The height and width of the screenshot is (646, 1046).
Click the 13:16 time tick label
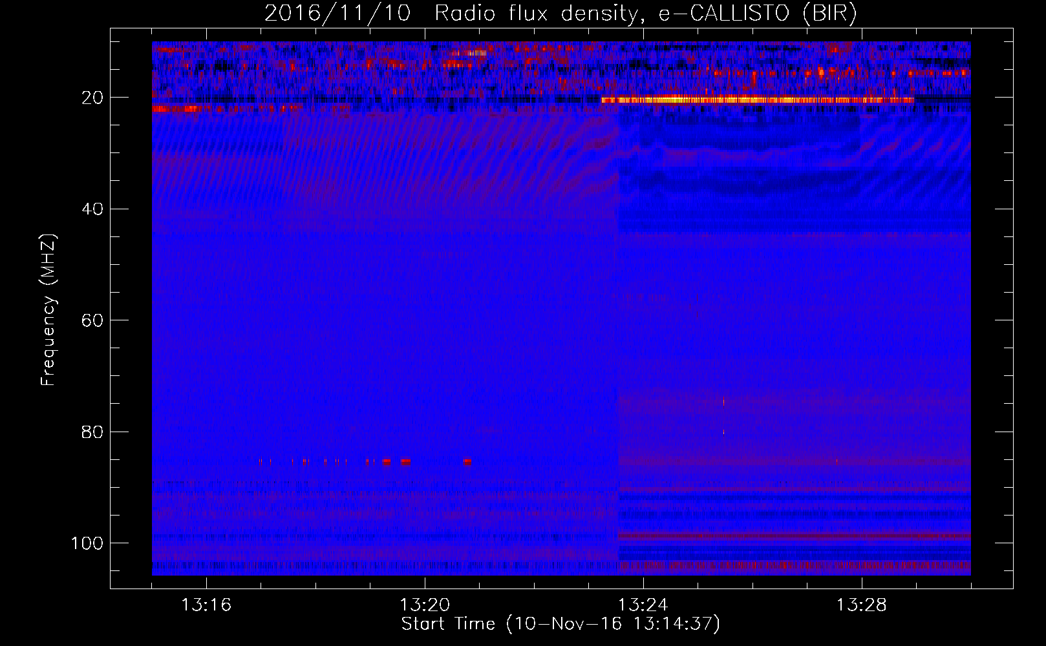tap(206, 605)
